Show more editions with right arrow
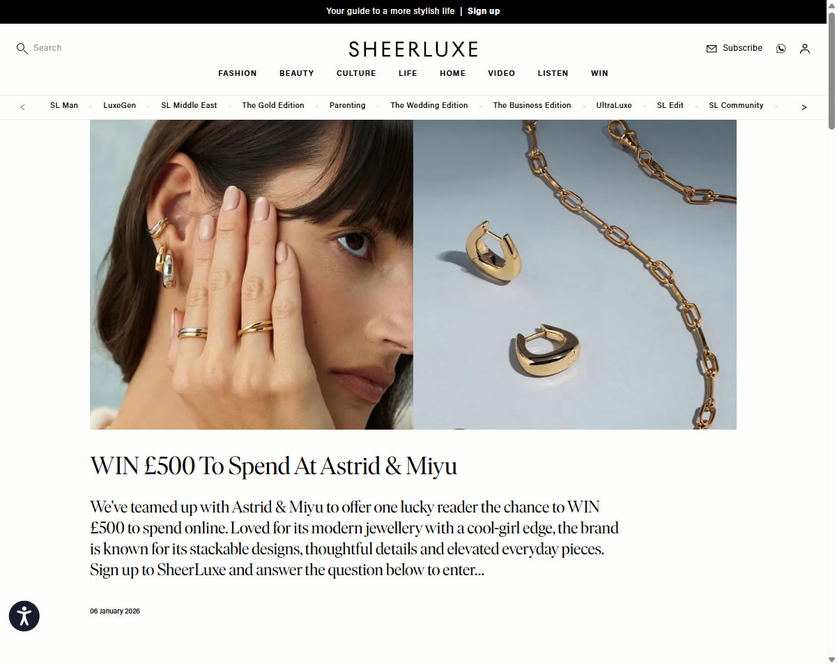Image resolution: width=837 pixels, height=665 pixels. 804,107
